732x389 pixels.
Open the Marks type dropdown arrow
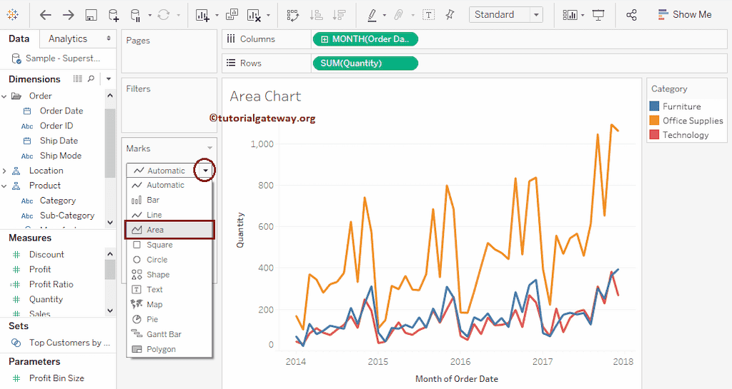pyautogui.click(x=205, y=171)
